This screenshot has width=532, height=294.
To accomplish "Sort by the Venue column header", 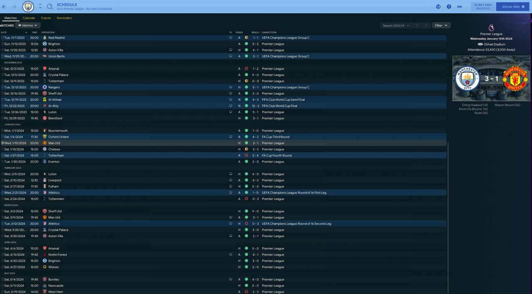I will pos(239,32).
